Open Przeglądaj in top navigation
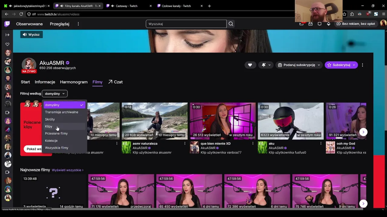 click(x=60, y=24)
